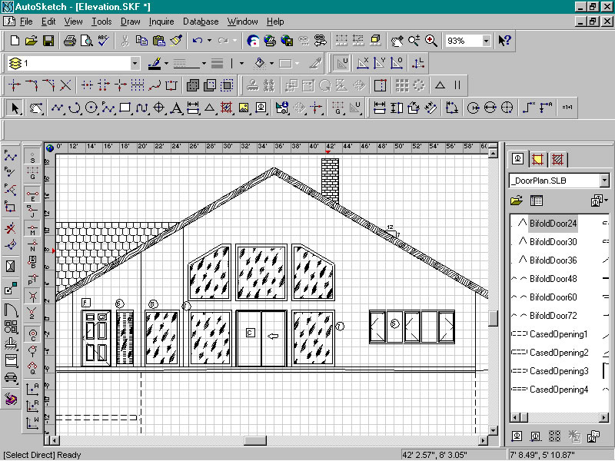Click the Copy icon in toolbar
The width and height of the screenshot is (615, 461).
tap(141, 41)
